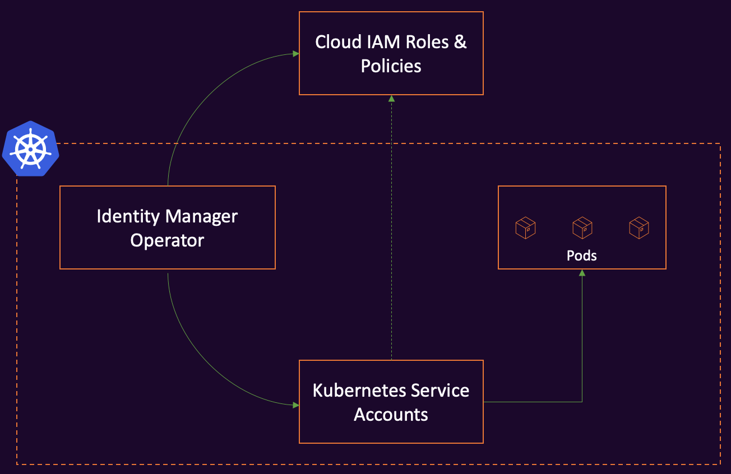Select the connector line from Service Accounts to Pods

click(x=533, y=402)
